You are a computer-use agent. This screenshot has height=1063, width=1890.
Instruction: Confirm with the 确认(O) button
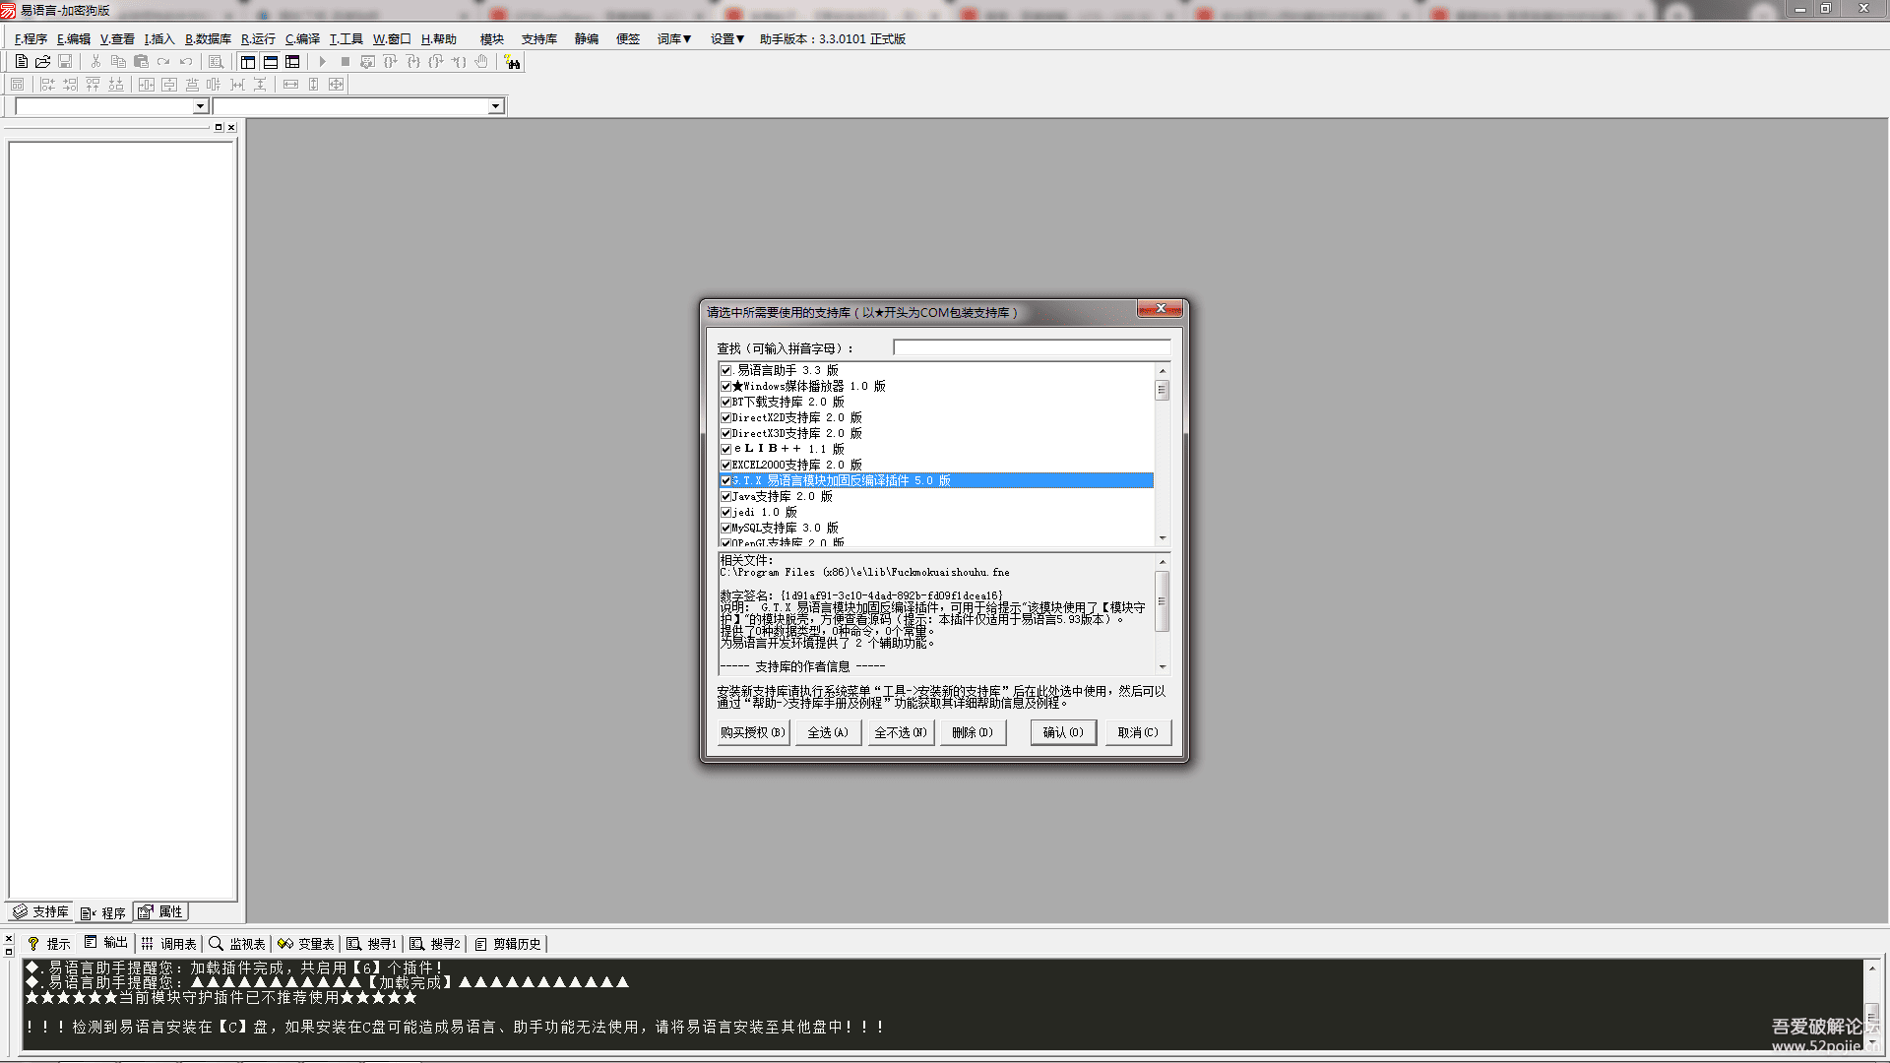pyautogui.click(x=1063, y=732)
